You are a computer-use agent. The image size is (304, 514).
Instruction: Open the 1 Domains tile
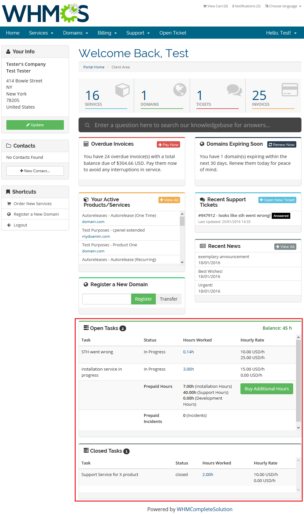tap(162, 96)
